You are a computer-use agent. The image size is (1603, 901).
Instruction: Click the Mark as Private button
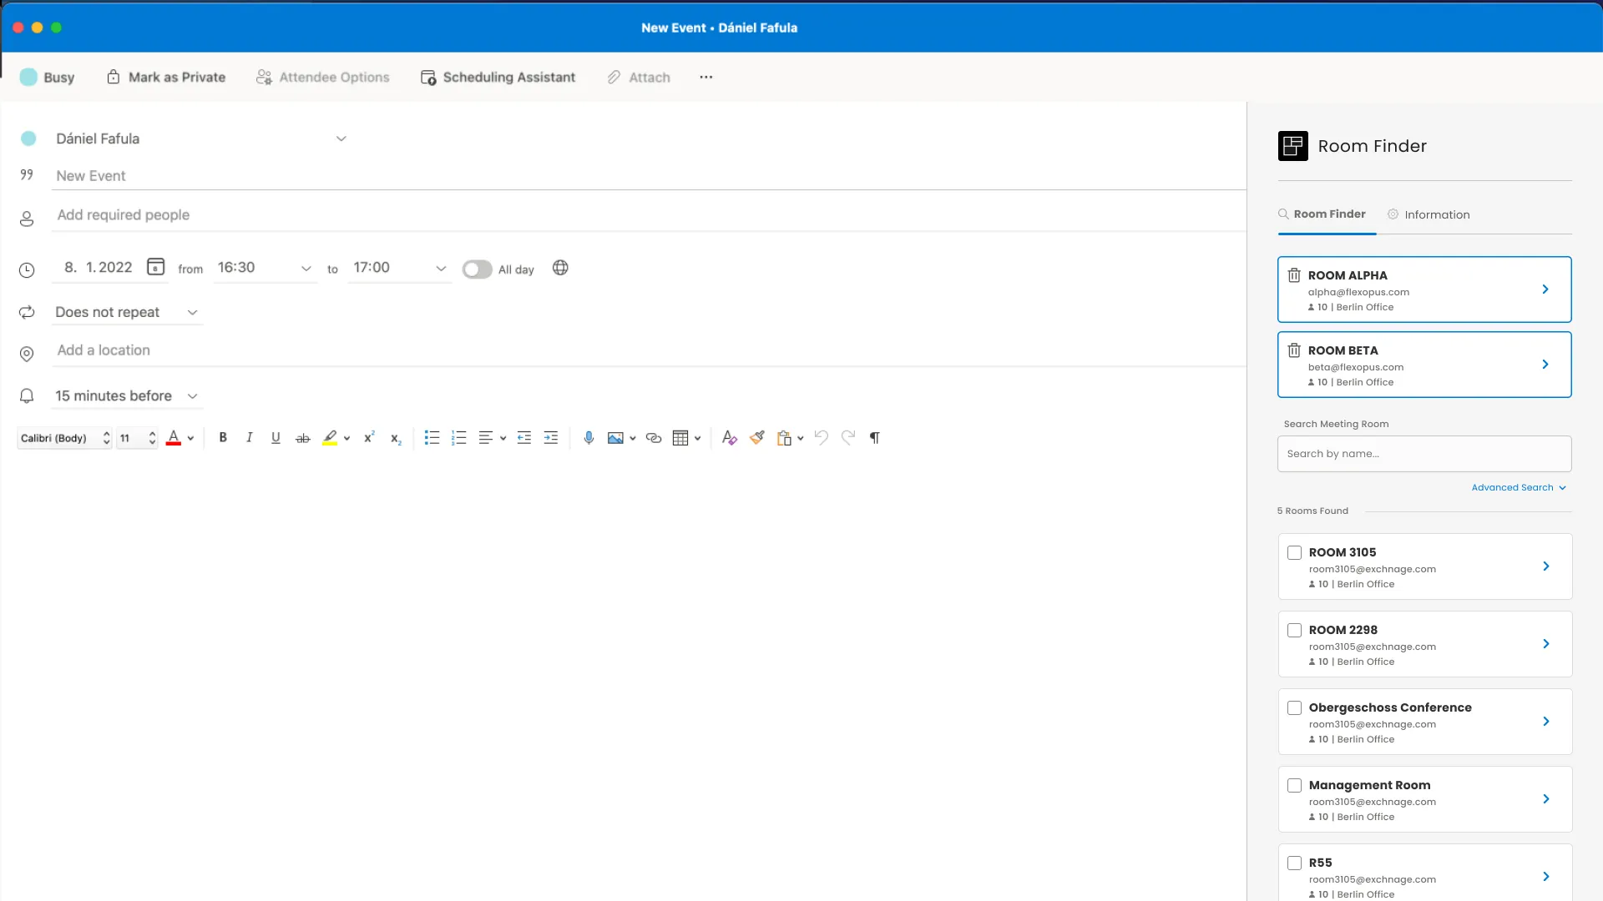[166, 77]
